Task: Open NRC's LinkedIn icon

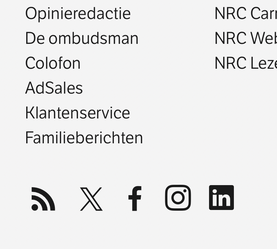Action: coord(221,198)
